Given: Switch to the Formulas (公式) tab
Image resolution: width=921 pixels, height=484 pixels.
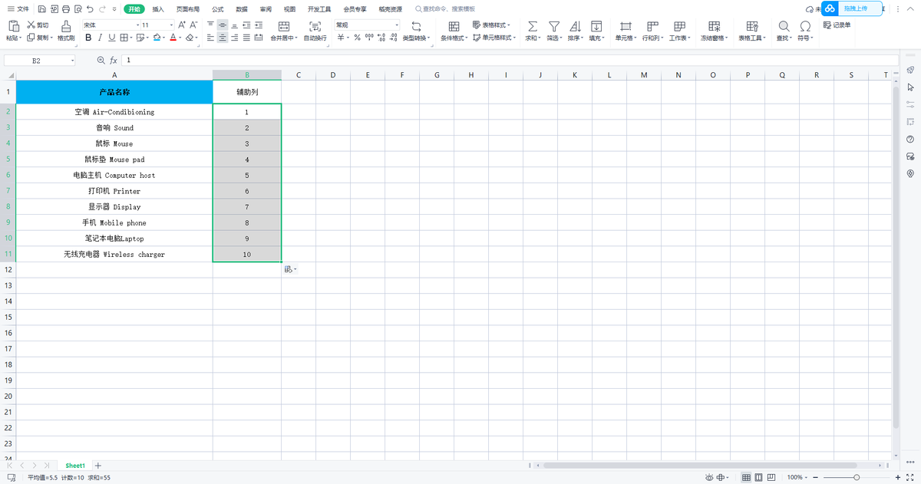Looking at the screenshot, I should click(218, 9).
